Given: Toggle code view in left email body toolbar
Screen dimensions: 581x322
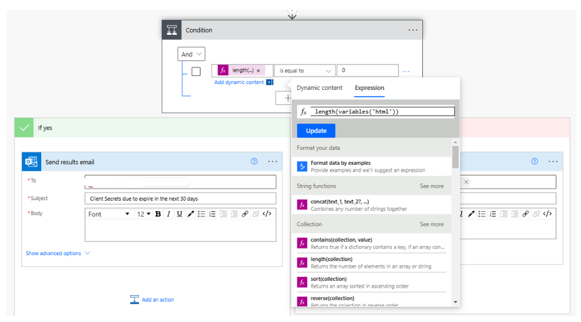Looking at the screenshot, I should tap(267, 214).
